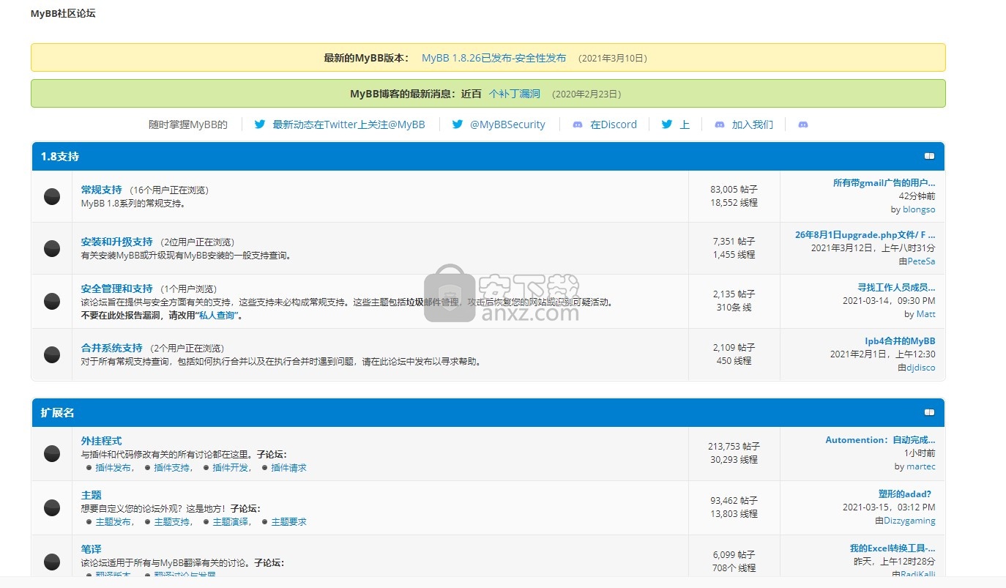
Task: View user blongso's profile
Action: click(919, 209)
